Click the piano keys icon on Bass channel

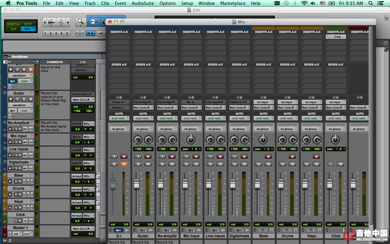271,230
